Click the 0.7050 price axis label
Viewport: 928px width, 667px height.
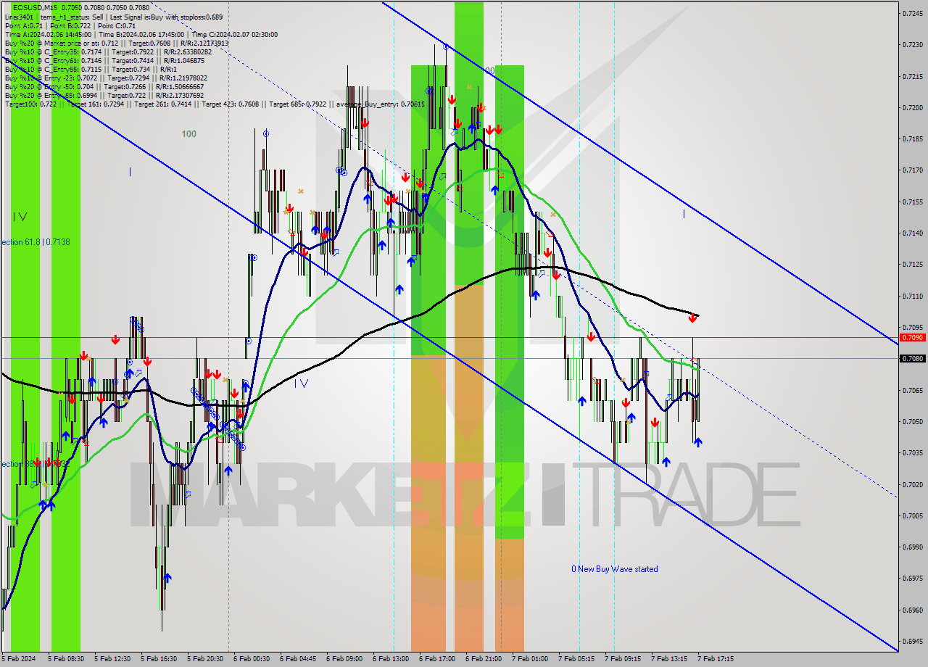(912, 421)
